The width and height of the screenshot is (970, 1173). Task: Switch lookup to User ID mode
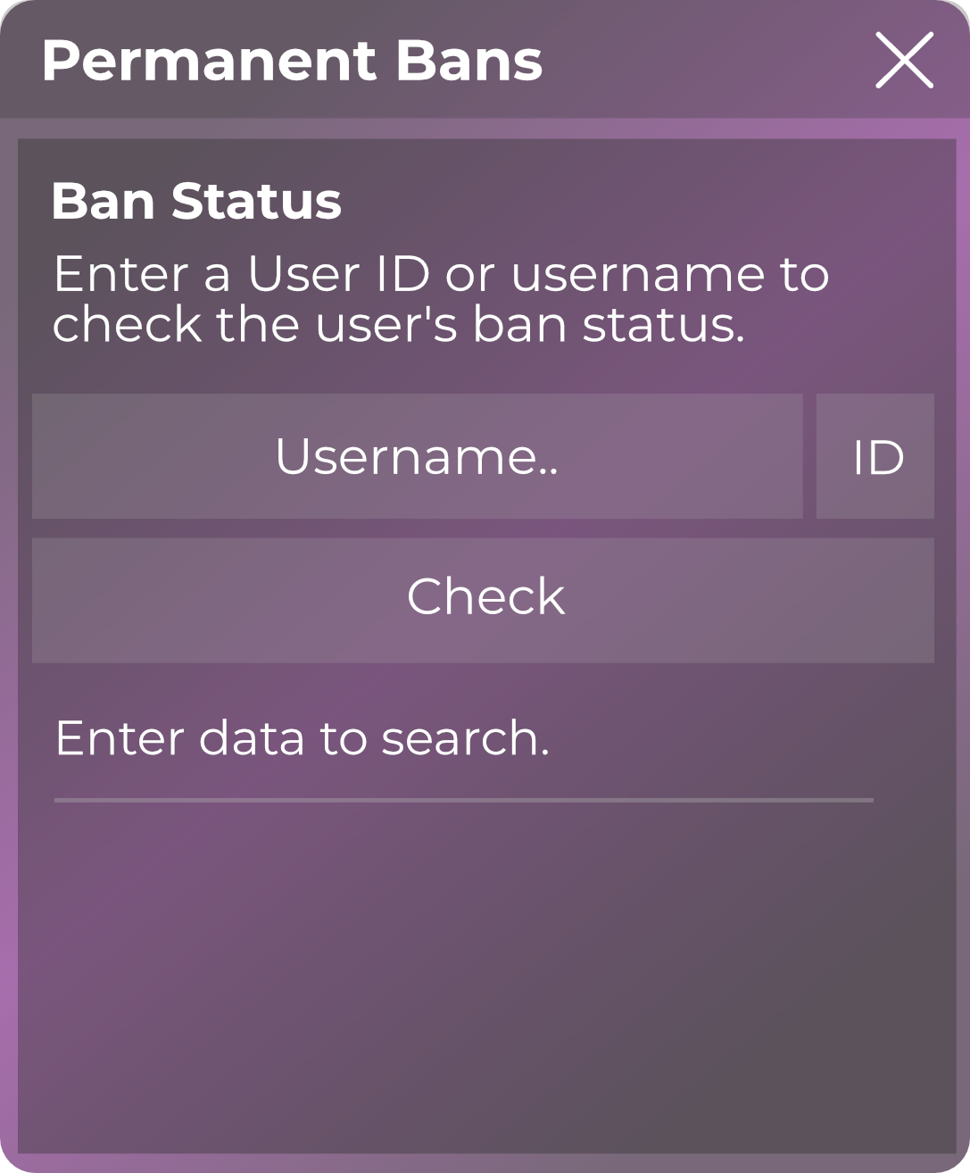(x=875, y=456)
